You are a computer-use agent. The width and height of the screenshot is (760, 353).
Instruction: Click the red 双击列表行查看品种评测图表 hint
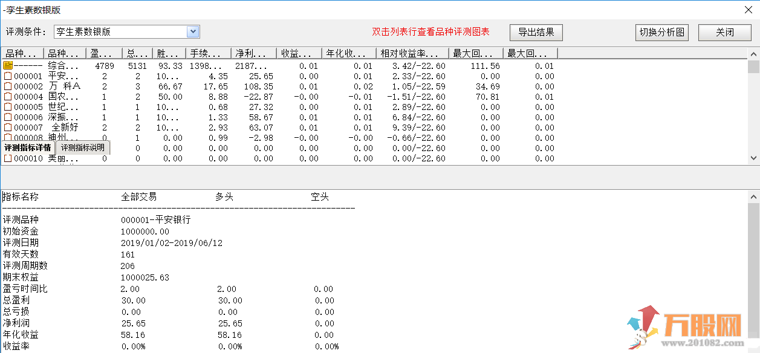point(430,32)
